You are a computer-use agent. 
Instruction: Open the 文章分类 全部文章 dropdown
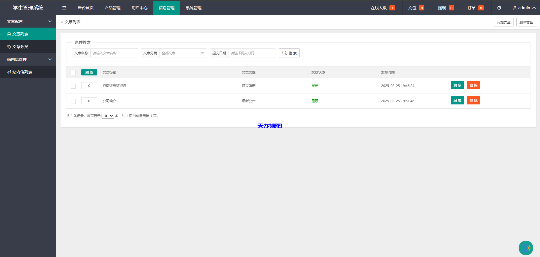[x=183, y=53]
